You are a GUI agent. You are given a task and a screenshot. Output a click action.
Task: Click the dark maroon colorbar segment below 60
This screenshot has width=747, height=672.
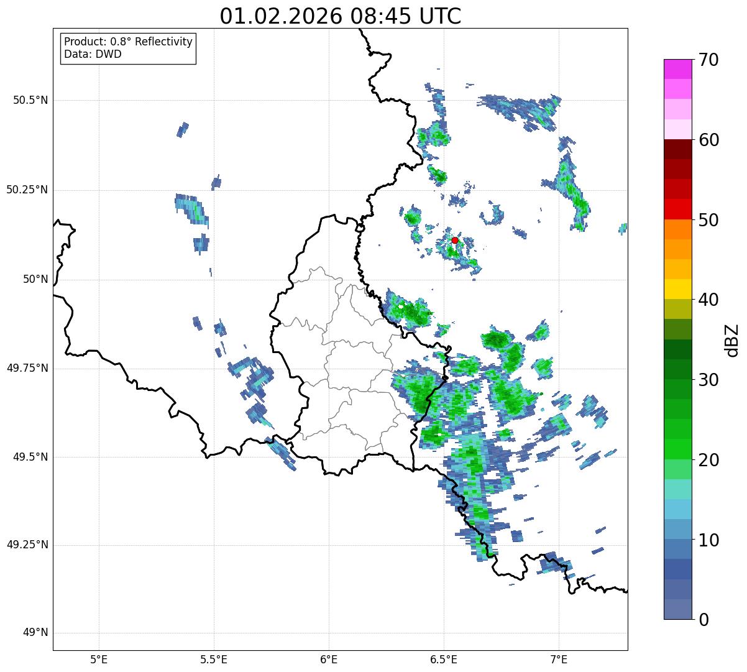pos(677,149)
